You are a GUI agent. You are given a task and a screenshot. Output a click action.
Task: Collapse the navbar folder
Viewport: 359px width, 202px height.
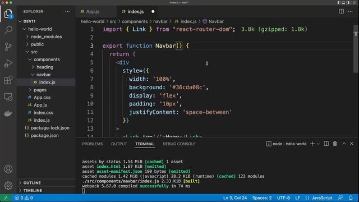click(46, 75)
